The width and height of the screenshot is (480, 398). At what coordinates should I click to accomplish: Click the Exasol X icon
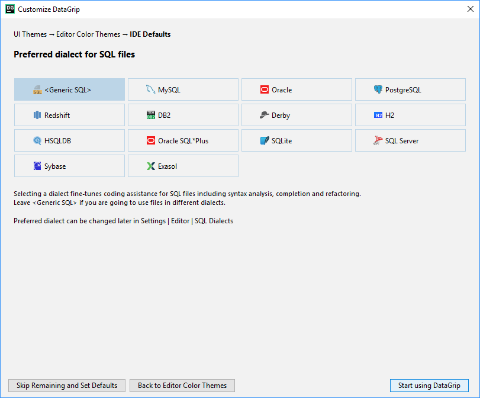[x=151, y=166]
